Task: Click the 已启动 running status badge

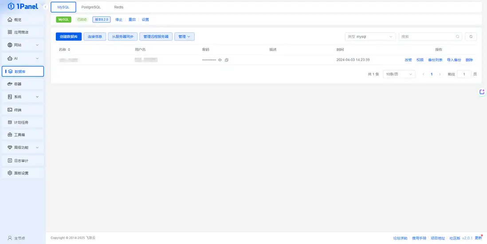Action: pyautogui.click(x=82, y=20)
